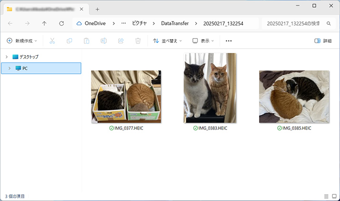This screenshot has height=201, width=340.
Task: Open the 新規作成 dropdown menu
Action: pyautogui.click(x=22, y=41)
